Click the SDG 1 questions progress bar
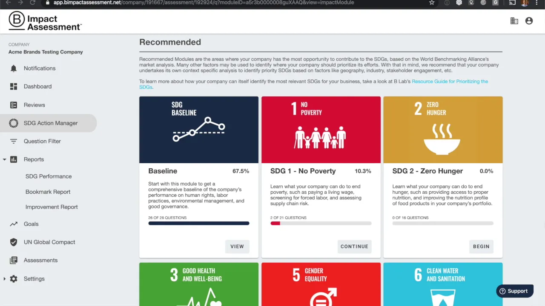Image resolution: width=545 pixels, height=306 pixels. coord(321,223)
